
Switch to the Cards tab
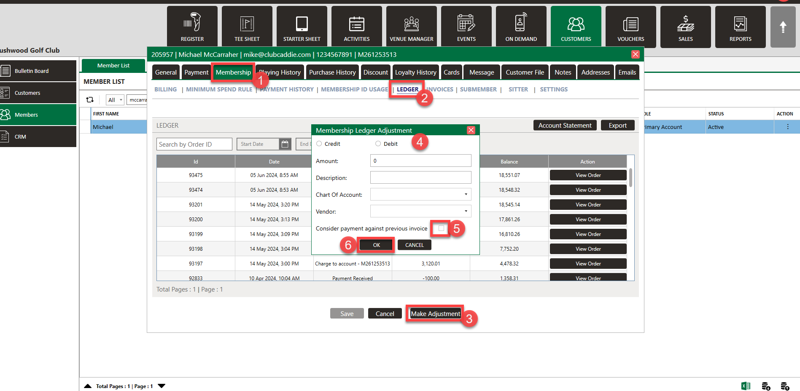(452, 72)
